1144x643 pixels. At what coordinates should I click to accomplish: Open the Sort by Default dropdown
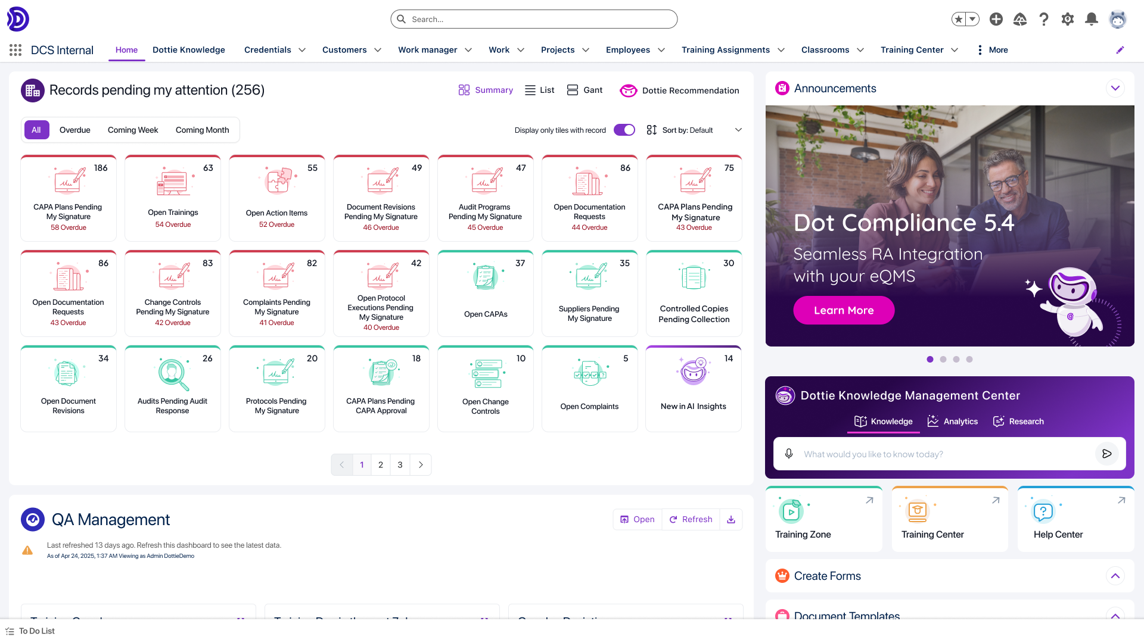tap(694, 130)
